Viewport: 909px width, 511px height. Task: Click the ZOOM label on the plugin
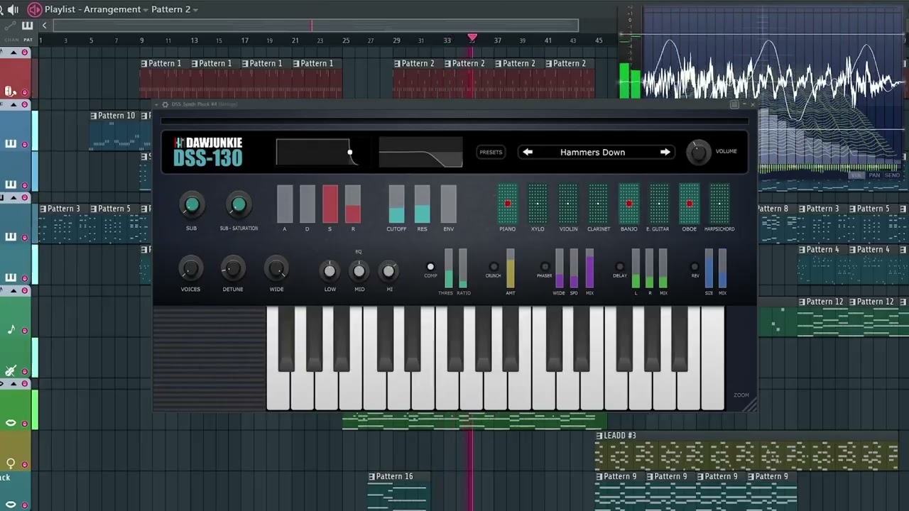tap(741, 395)
